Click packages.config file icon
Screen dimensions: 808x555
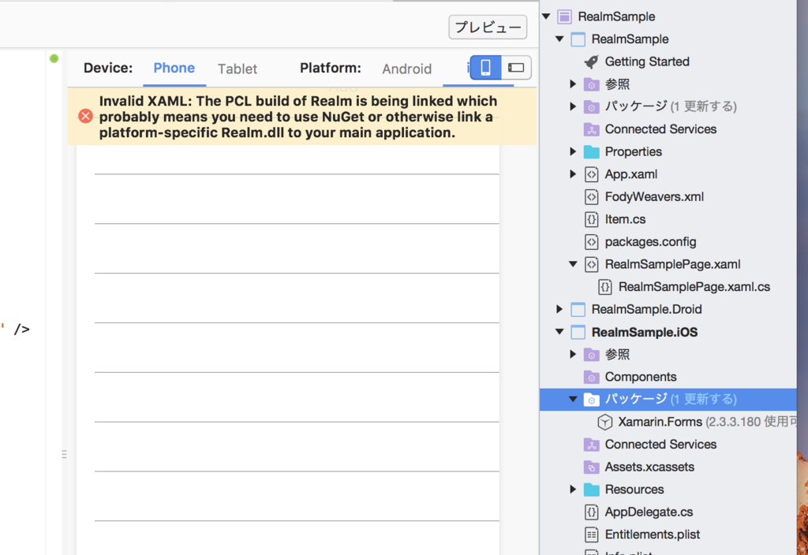[x=592, y=242]
